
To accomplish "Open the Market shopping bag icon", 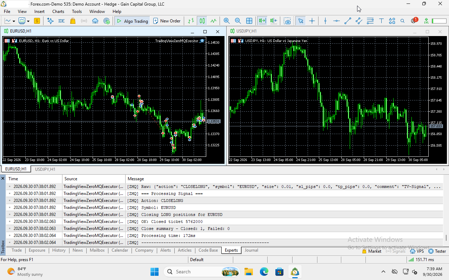I will pos(73,21).
